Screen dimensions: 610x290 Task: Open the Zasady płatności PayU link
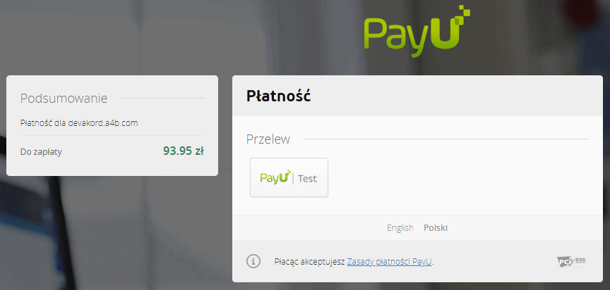coord(390,262)
